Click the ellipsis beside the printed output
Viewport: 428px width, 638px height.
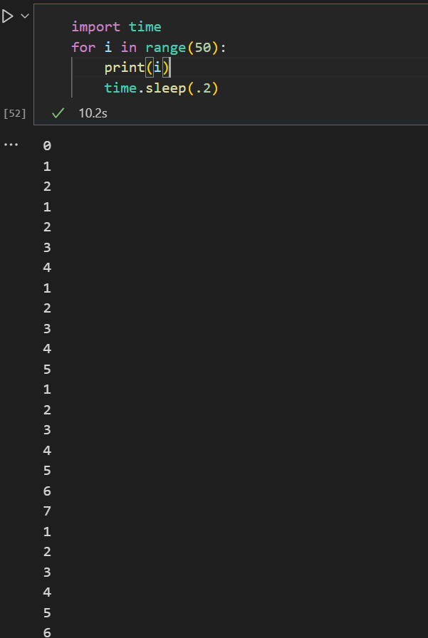[x=11, y=145]
